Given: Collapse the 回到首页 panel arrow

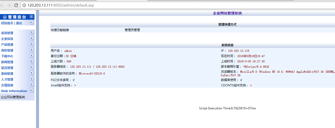Looking at the screenshot, I should [x=31, y=22].
